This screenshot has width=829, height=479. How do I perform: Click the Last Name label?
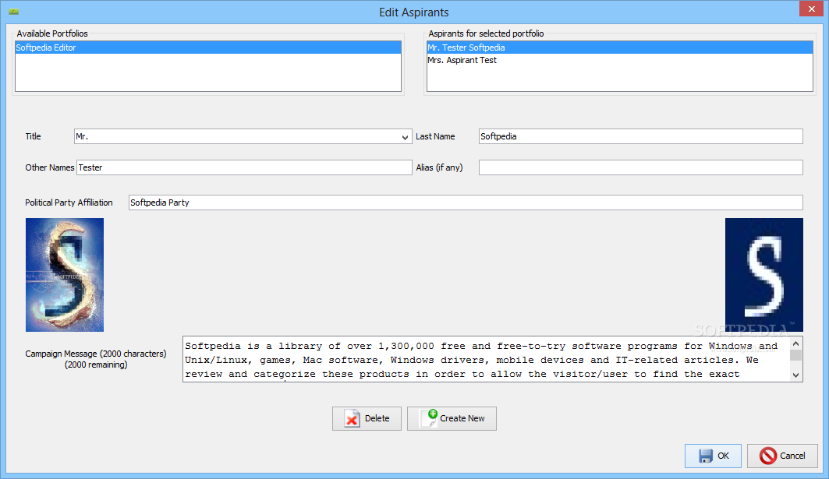click(435, 136)
